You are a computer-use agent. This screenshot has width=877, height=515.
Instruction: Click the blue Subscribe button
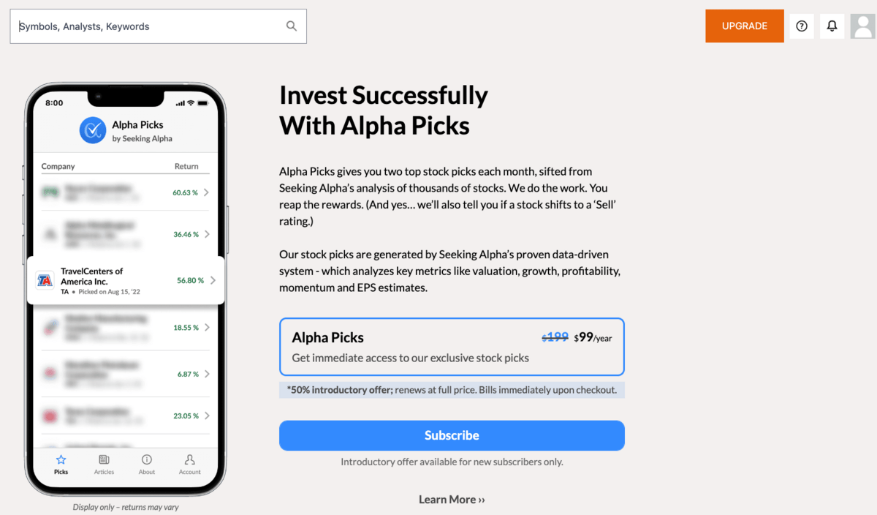[x=452, y=435]
